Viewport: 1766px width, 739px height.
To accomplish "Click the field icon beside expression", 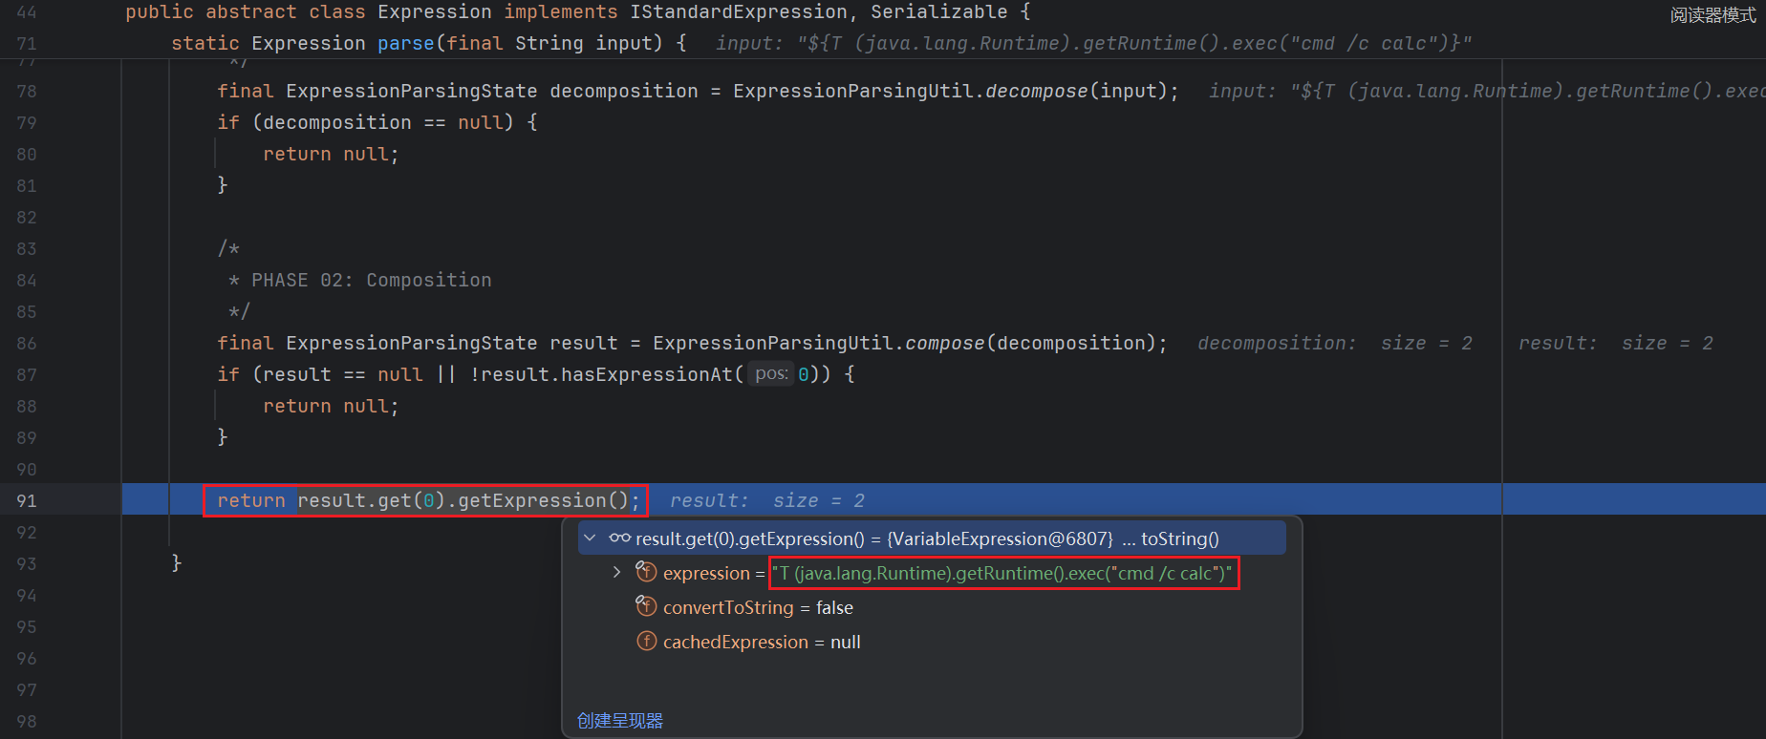I will [x=647, y=573].
